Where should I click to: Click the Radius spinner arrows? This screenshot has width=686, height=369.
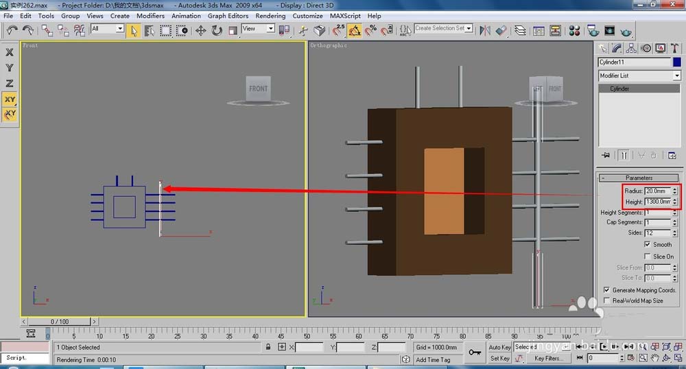(x=674, y=191)
